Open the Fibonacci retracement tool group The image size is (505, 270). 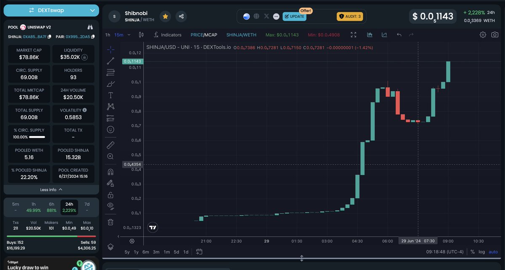110,73
